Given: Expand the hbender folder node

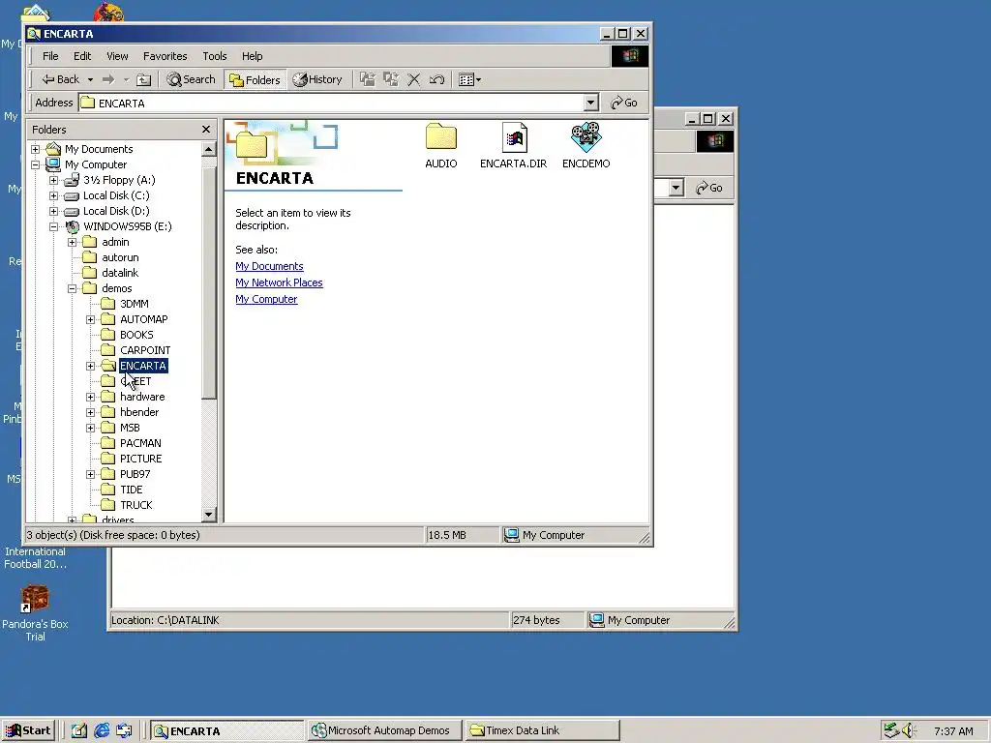Looking at the screenshot, I should tap(90, 412).
